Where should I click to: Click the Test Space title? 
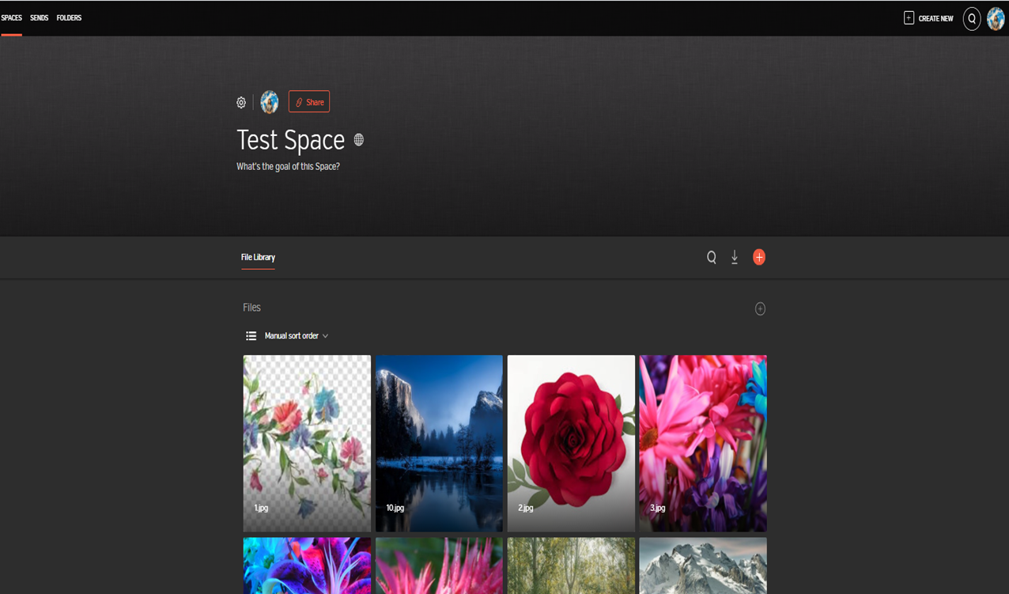tap(291, 140)
